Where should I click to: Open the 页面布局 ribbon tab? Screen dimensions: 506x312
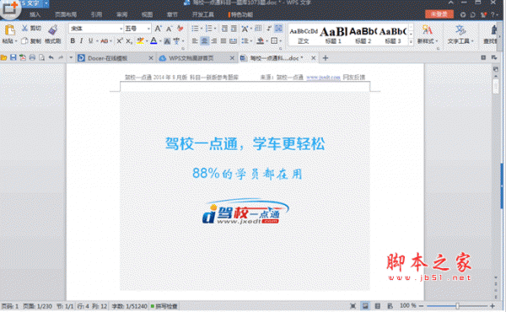[66, 14]
